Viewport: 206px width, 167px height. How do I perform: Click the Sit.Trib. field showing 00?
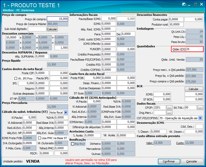pos(191,108)
